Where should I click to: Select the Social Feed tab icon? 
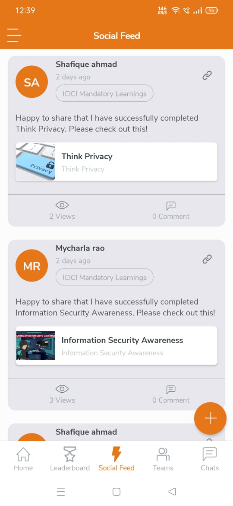(x=116, y=455)
